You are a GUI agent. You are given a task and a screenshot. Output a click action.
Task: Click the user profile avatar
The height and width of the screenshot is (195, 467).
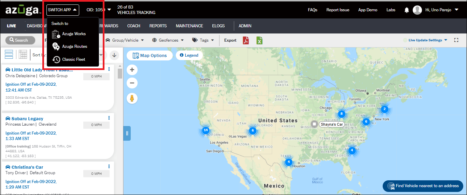tap(417, 10)
